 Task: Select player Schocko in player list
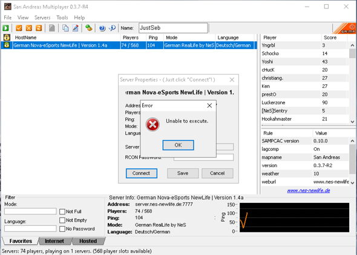(304, 53)
